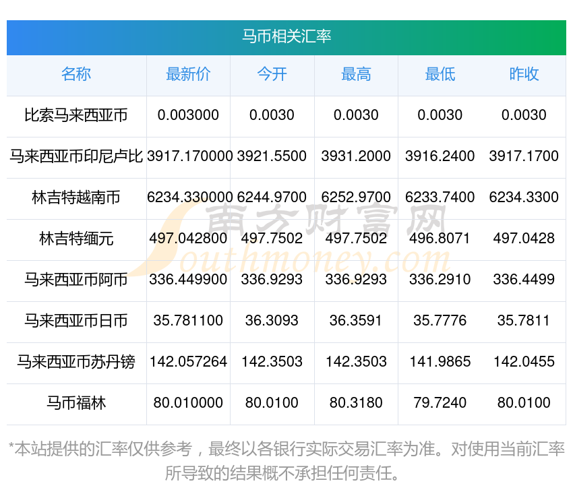Click the 最高 column header
This screenshot has height=494, width=573.
[x=356, y=74]
